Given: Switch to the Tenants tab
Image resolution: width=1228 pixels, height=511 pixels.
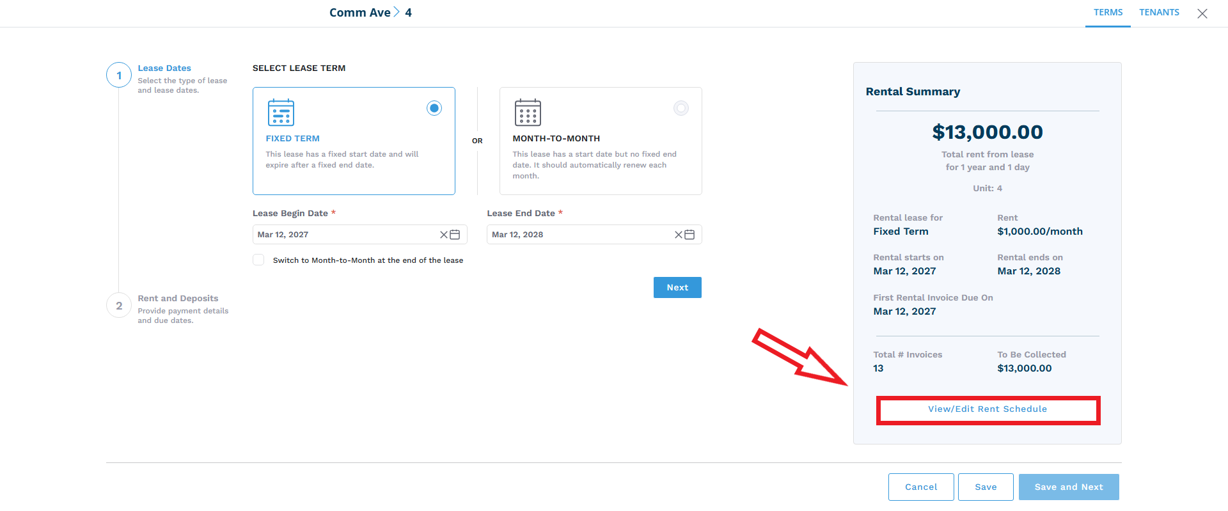Looking at the screenshot, I should 1159,12.
